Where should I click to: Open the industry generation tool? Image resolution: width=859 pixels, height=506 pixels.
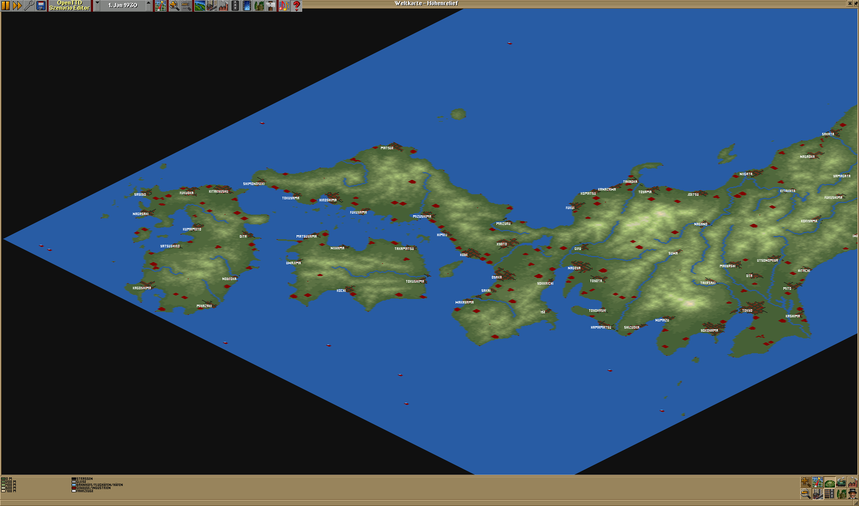223,6
